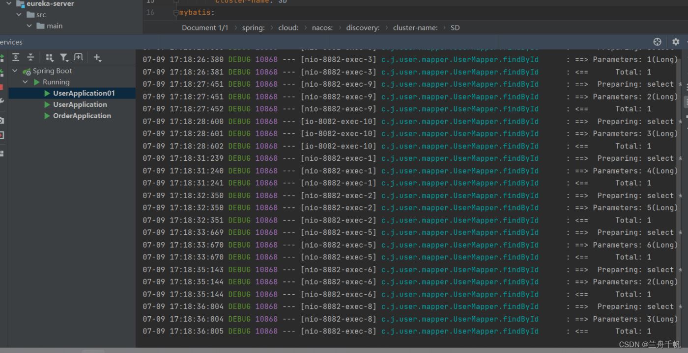The height and width of the screenshot is (353, 688).
Task: Click the wrench settings icon in side toolbar
Action: 1,101
